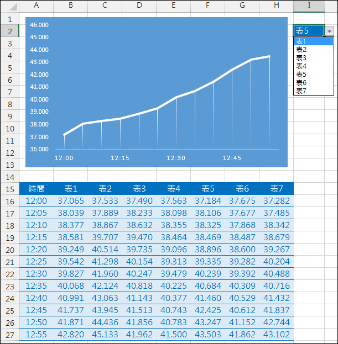This screenshot has width=338, height=344.
Task: Click the 表2 table header cell
Action: point(105,189)
